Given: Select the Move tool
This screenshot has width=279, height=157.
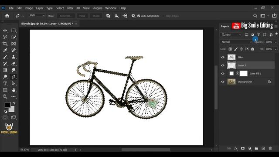Looking at the screenshot, I should (5, 31).
